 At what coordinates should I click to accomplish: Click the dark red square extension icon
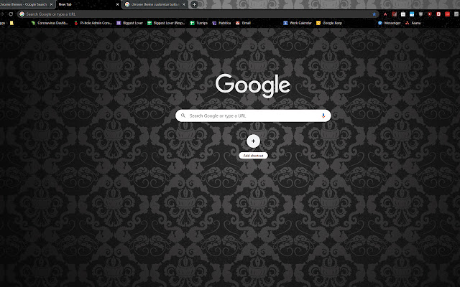click(x=395, y=14)
